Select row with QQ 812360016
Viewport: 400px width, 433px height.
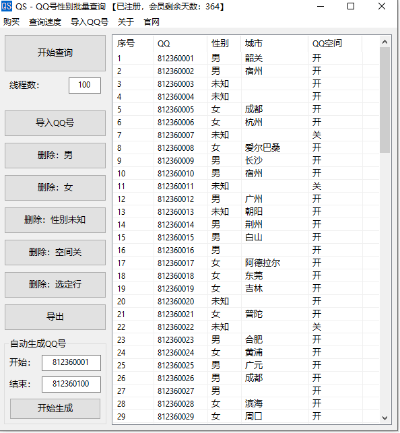tap(246, 251)
